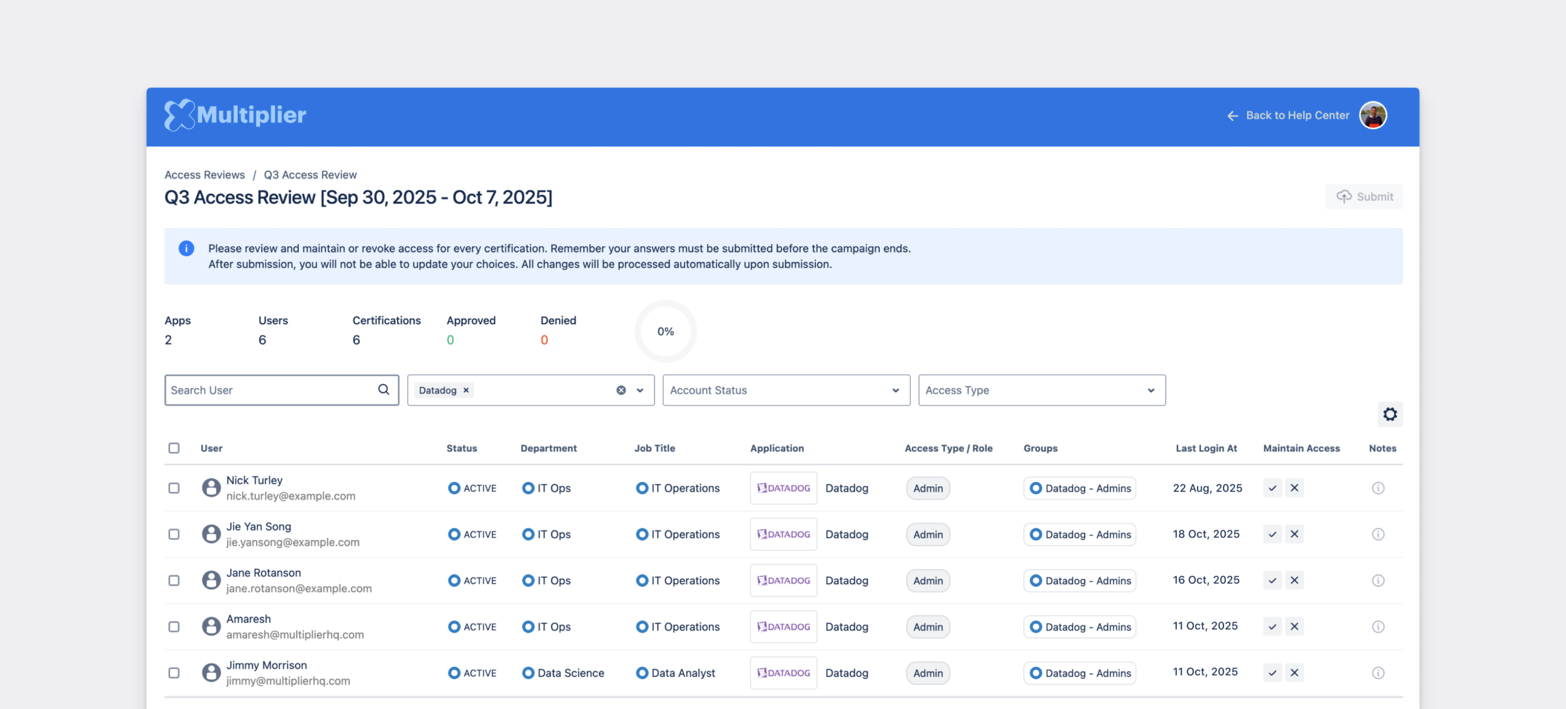
Task: Check the box for Nick Turley
Action: [174, 488]
